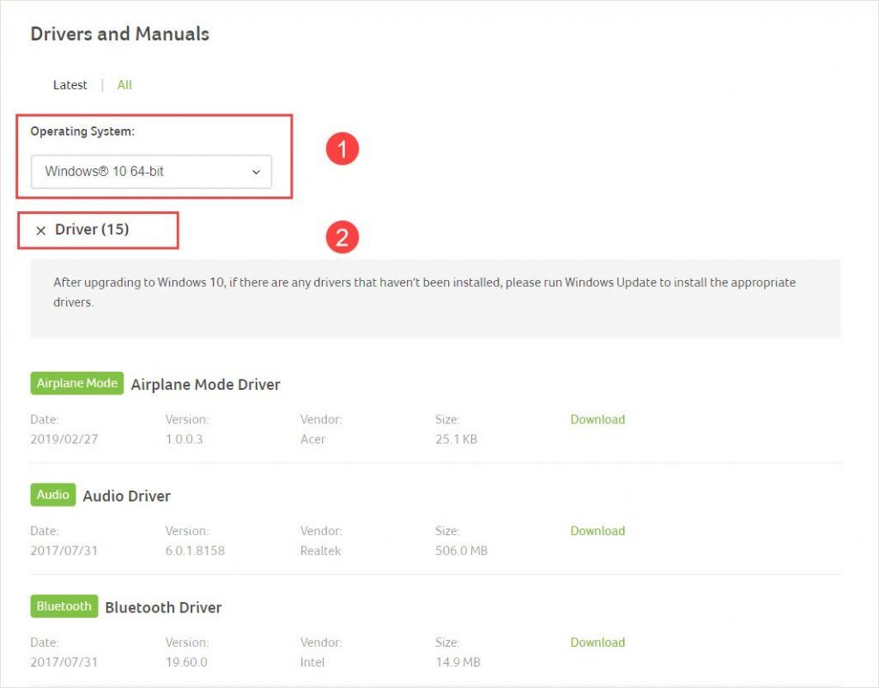Image resolution: width=879 pixels, height=688 pixels.
Task: Download the Bluetooth Driver
Action: click(597, 642)
